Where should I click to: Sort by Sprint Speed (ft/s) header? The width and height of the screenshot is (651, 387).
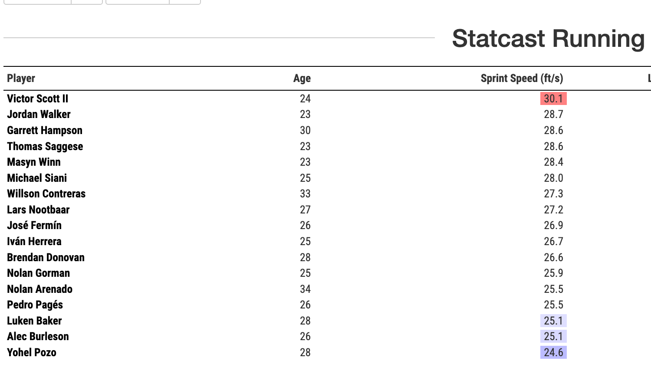coord(522,79)
